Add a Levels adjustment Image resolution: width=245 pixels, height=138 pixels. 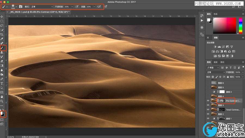219,47
